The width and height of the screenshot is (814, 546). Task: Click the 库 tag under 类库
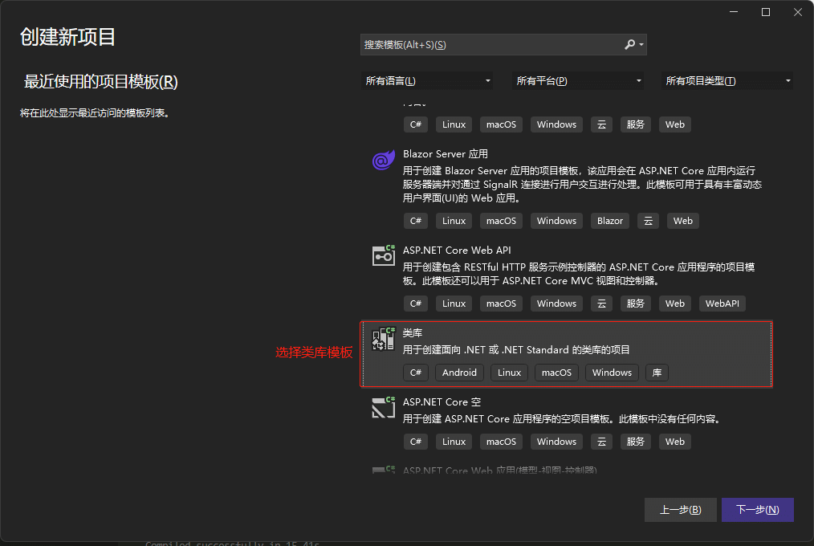point(657,373)
